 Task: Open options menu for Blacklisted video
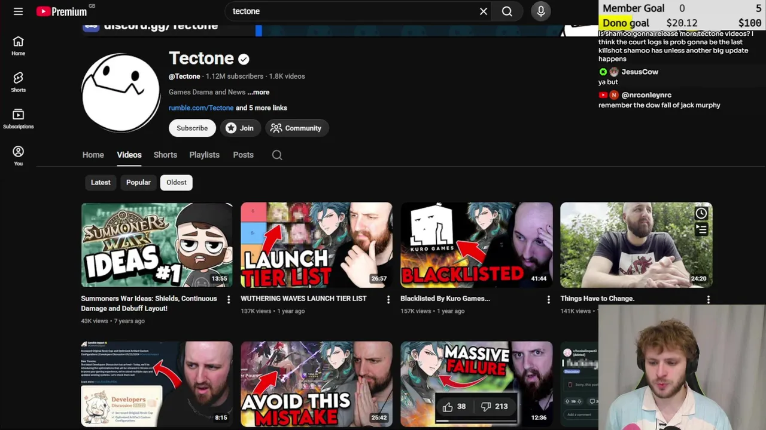[548, 299]
